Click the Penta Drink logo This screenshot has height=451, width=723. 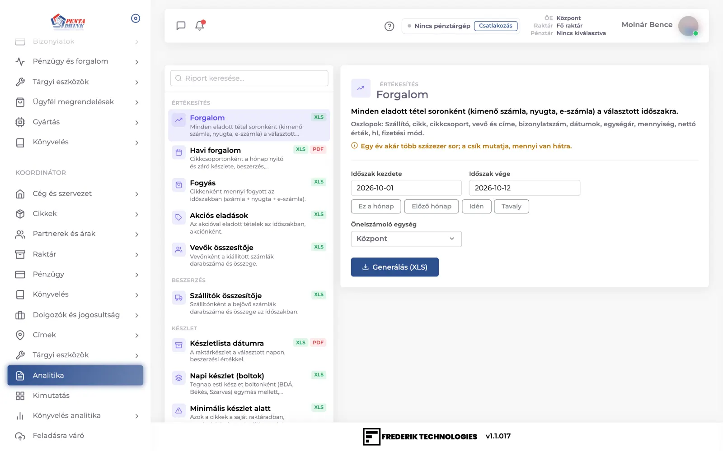[68, 21]
